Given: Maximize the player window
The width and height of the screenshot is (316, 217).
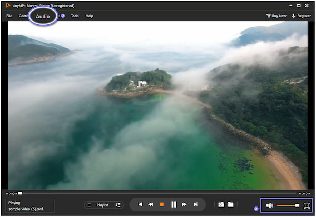Looking at the screenshot, I should (299, 6).
